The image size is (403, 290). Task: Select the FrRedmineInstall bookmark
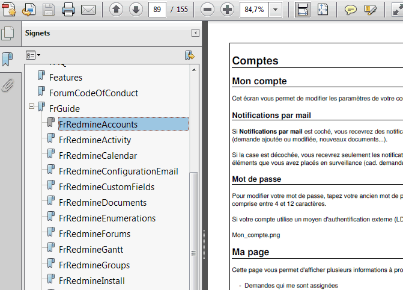pyautogui.click(x=92, y=281)
